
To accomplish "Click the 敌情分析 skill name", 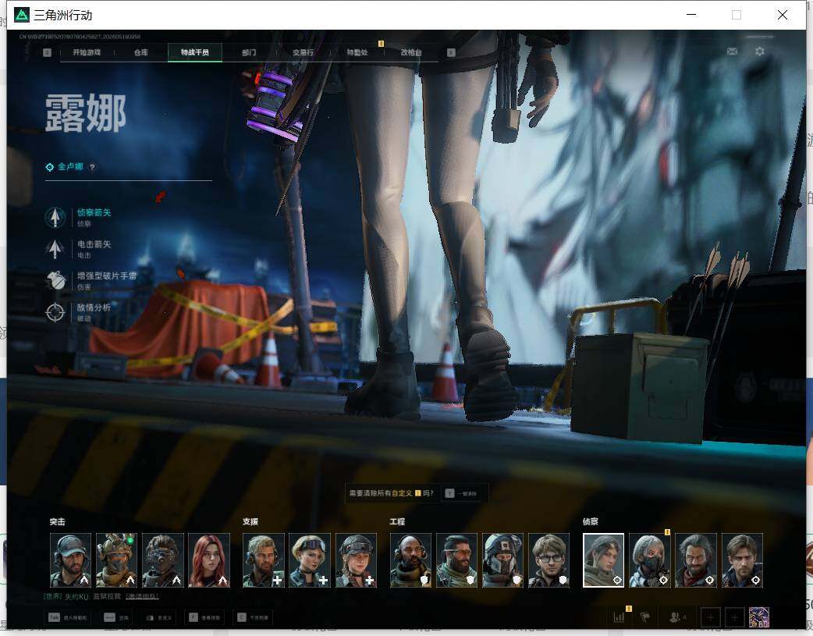I will click(94, 307).
